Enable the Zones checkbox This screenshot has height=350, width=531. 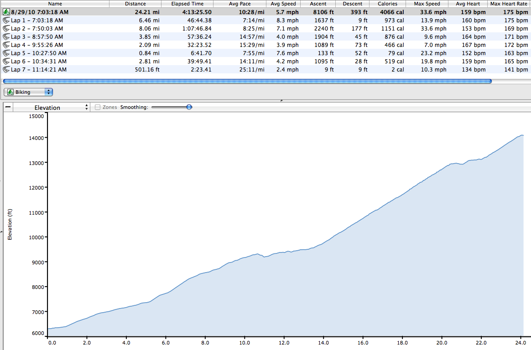[98, 108]
